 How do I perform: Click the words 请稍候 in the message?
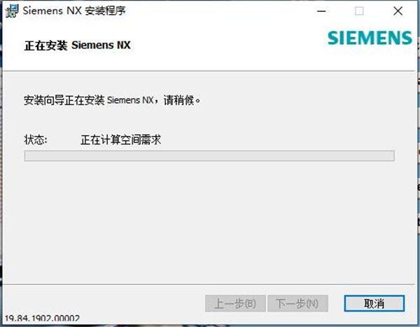pyautogui.click(x=179, y=100)
